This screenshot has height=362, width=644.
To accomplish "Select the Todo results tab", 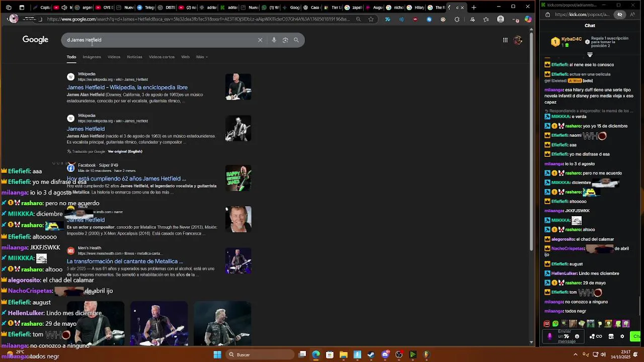I will (x=71, y=57).
